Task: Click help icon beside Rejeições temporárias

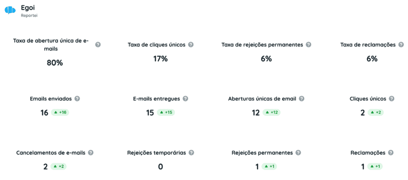Action: tap(191, 153)
